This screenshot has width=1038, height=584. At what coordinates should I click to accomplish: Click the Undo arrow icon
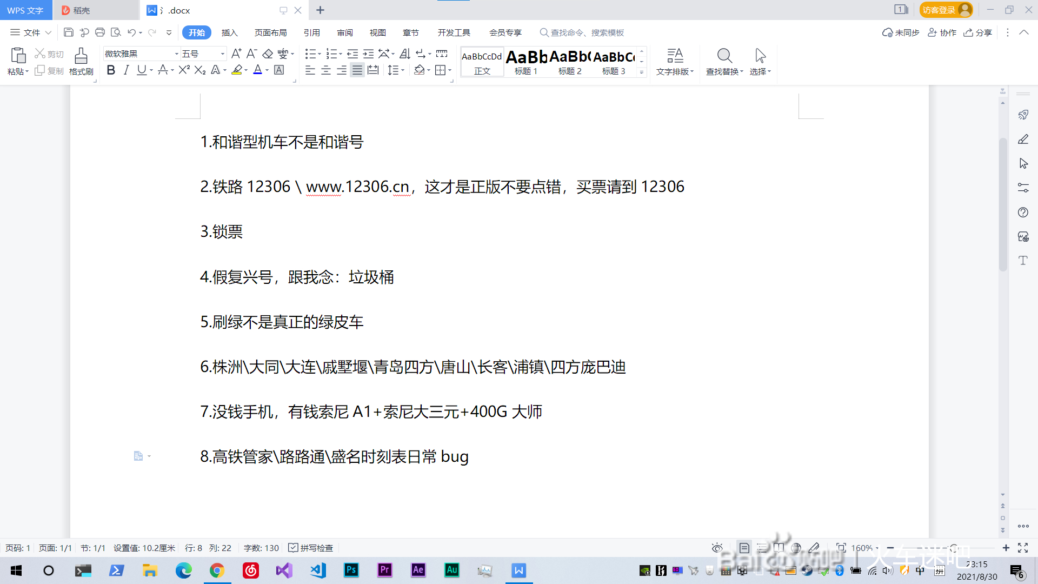(131, 32)
